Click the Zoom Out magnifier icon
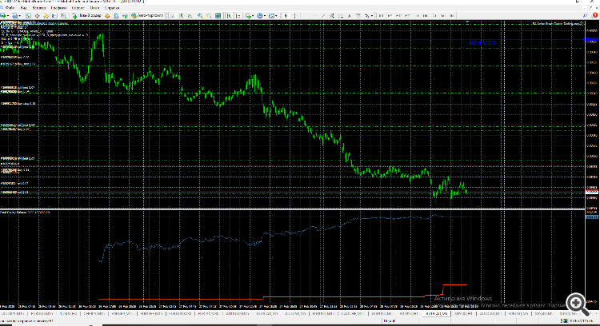This screenshot has height=326, width=600. click(209, 16)
